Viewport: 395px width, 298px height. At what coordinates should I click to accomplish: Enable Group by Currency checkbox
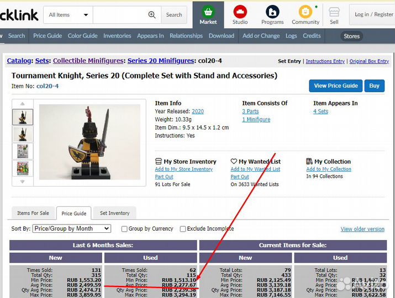124,229
